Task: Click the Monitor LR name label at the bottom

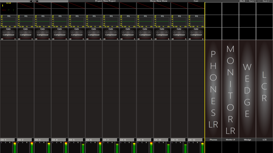Action: click(x=230, y=140)
